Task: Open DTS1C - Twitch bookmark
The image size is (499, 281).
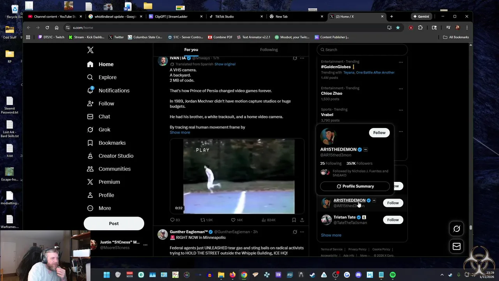Action: point(51,37)
